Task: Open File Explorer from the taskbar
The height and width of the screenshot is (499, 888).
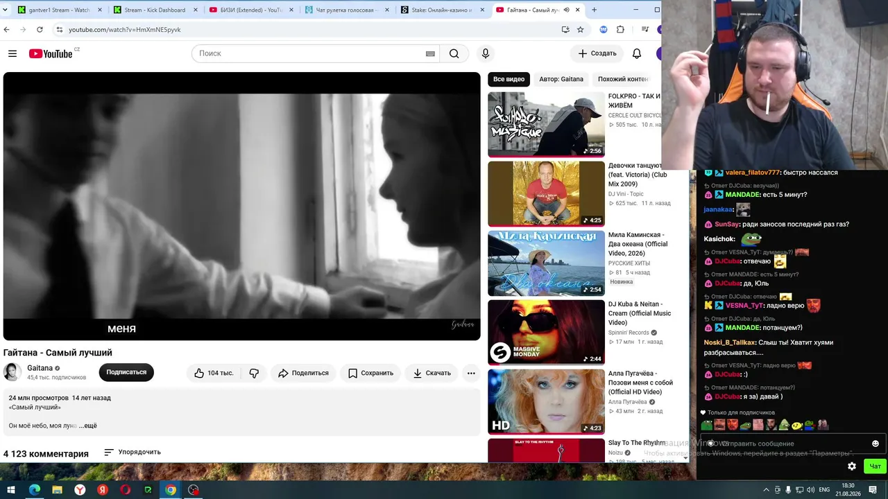Action: tap(57, 490)
